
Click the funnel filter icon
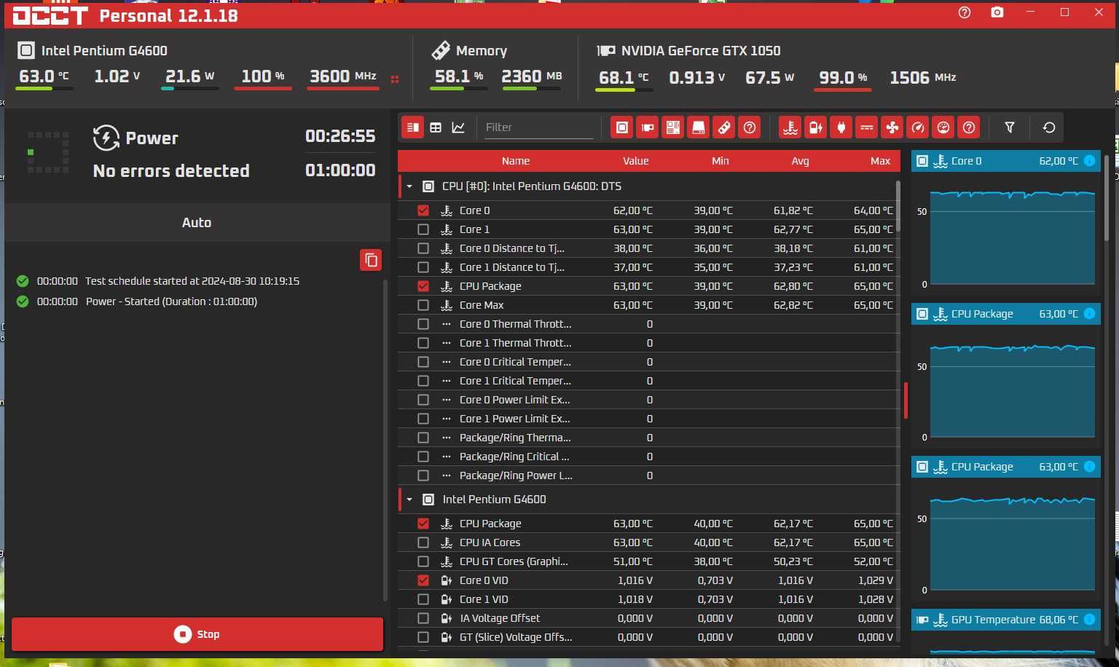click(x=1010, y=127)
